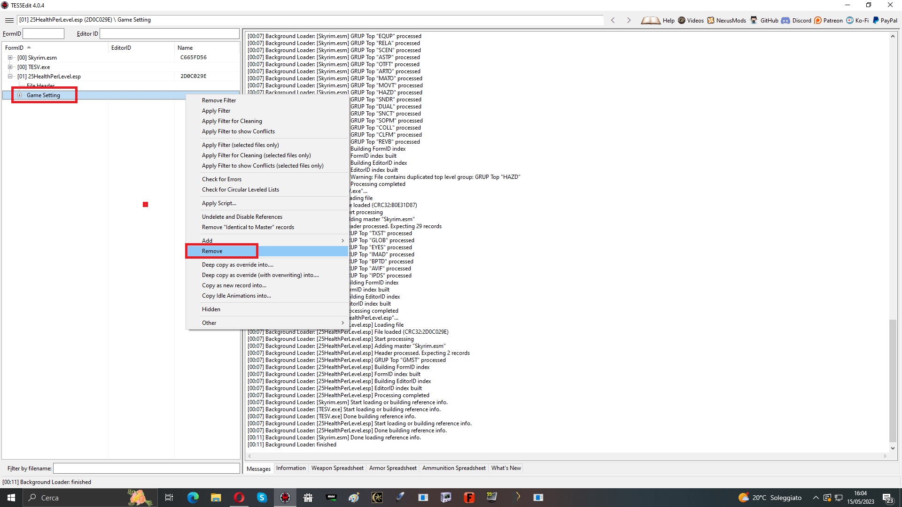Open the Ammunition Spreadsheet tab
The width and height of the screenshot is (902, 507).
coord(454,469)
